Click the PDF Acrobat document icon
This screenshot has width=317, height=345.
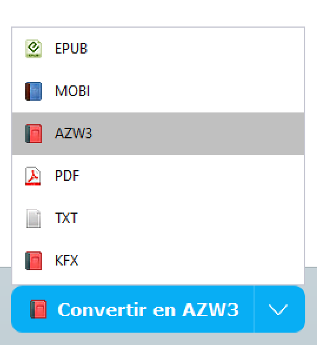pos(33,176)
